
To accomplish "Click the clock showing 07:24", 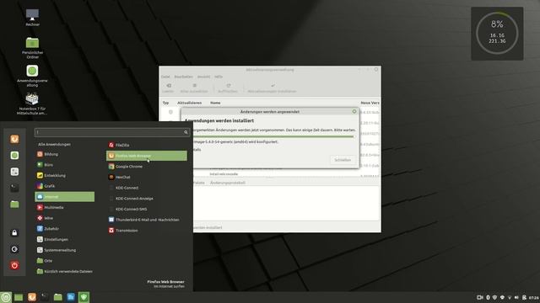I will pyautogui.click(x=534, y=297).
